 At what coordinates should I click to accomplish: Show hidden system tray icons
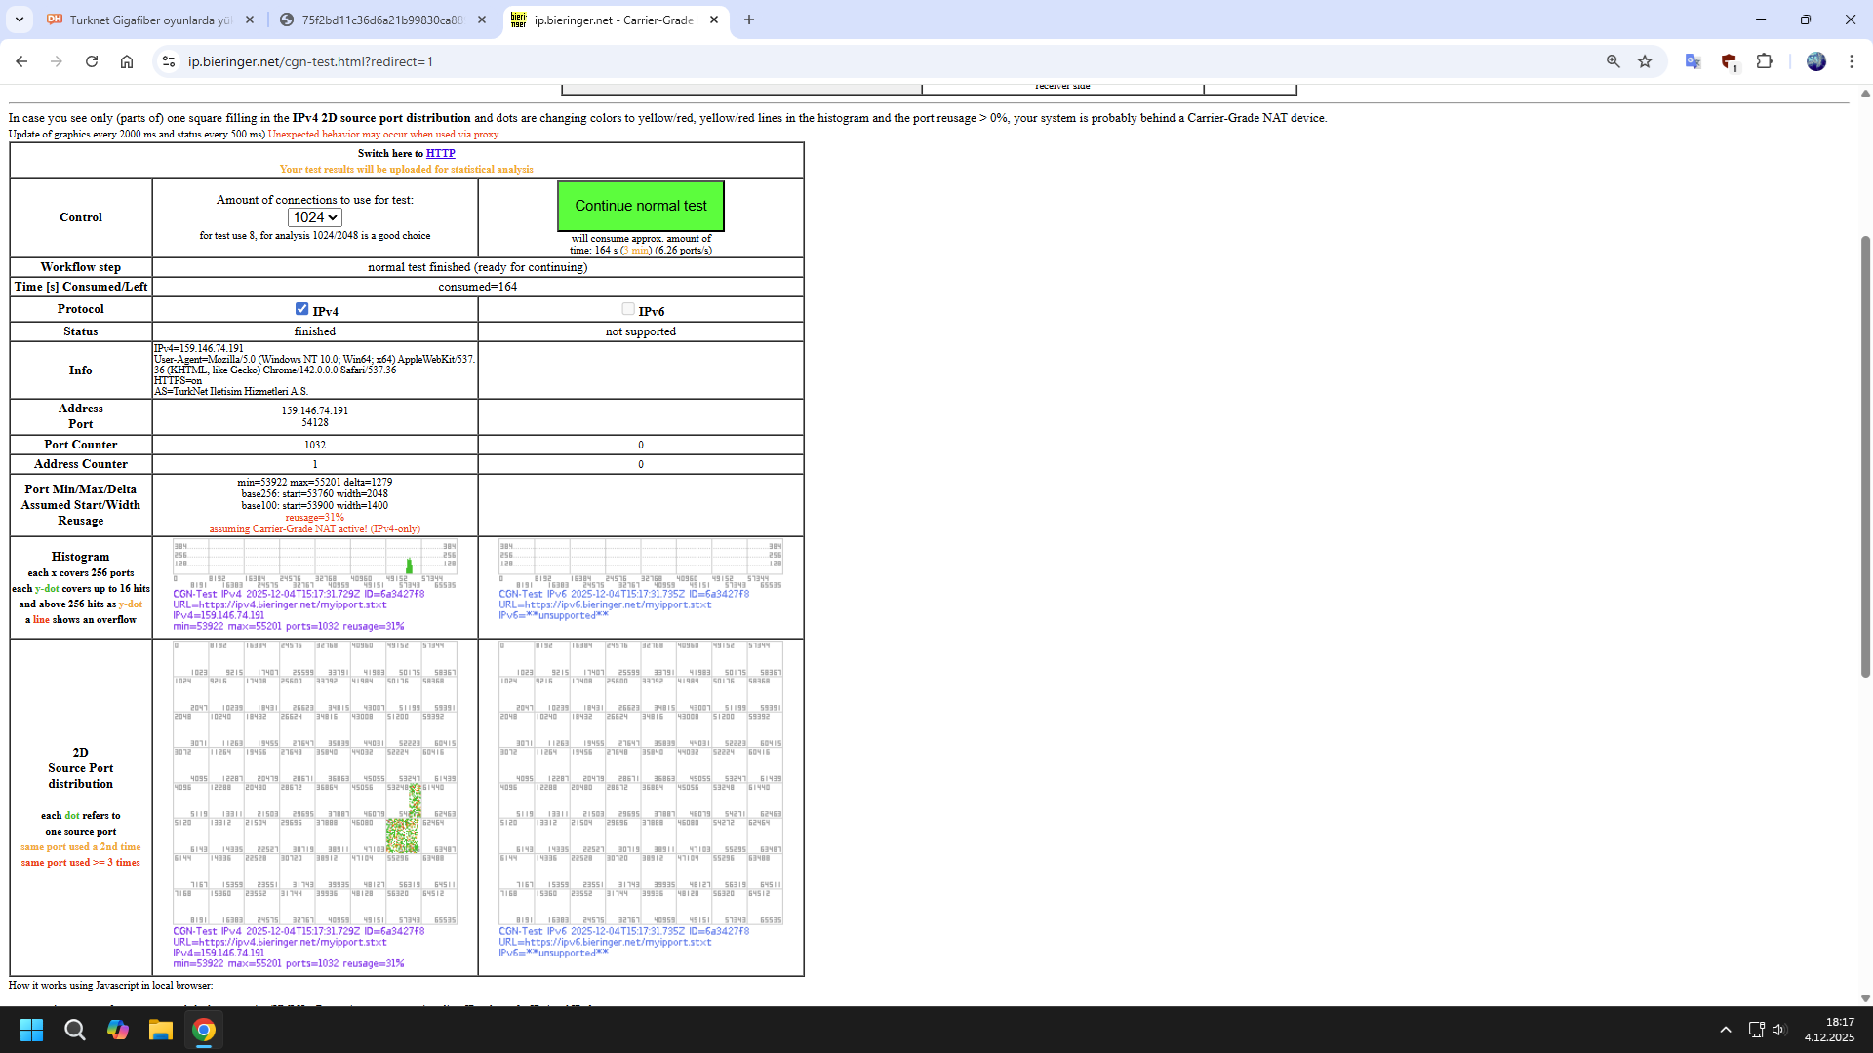pyautogui.click(x=1725, y=1030)
